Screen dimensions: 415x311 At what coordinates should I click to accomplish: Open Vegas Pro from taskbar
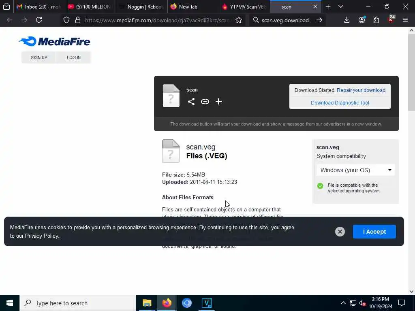(206, 303)
